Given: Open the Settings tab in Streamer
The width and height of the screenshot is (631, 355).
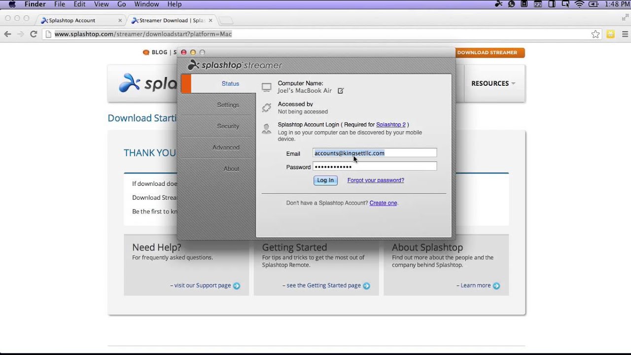Looking at the screenshot, I should pyautogui.click(x=228, y=105).
